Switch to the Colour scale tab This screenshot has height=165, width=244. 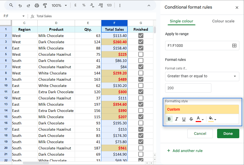coord(223,21)
